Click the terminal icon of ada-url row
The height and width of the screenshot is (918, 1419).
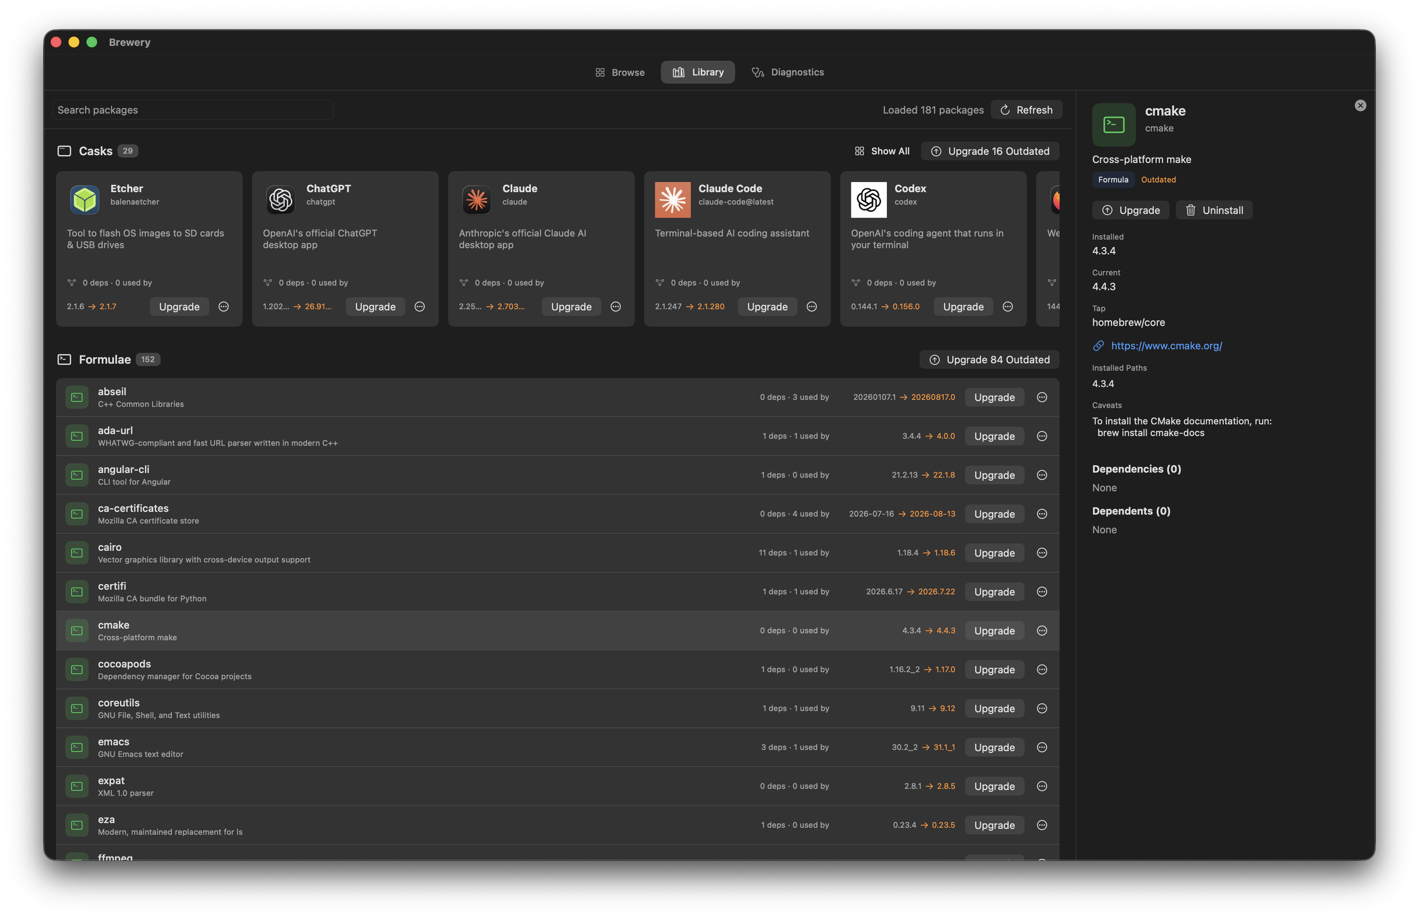(77, 436)
